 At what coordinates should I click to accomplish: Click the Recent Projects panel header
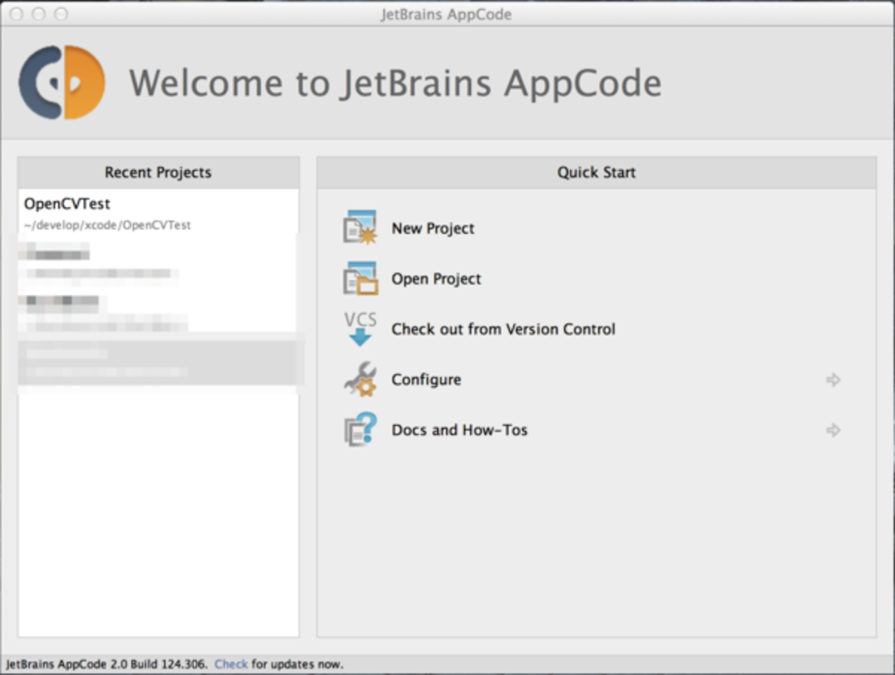(158, 173)
